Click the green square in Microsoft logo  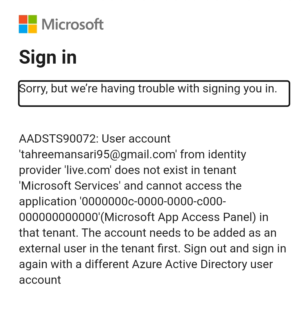click(33, 19)
